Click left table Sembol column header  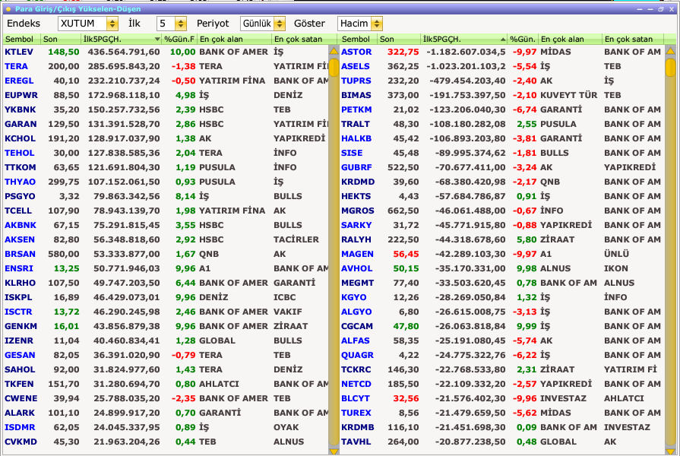point(22,39)
